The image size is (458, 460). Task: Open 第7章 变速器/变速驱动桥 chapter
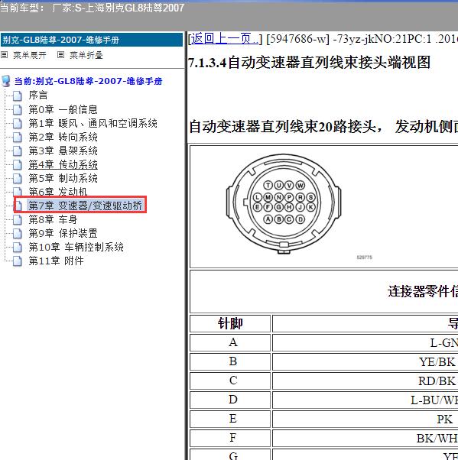86,206
